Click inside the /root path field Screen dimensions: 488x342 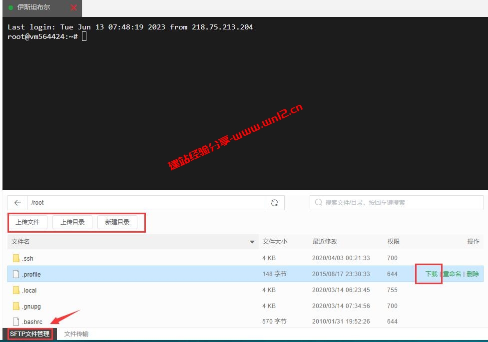100,202
